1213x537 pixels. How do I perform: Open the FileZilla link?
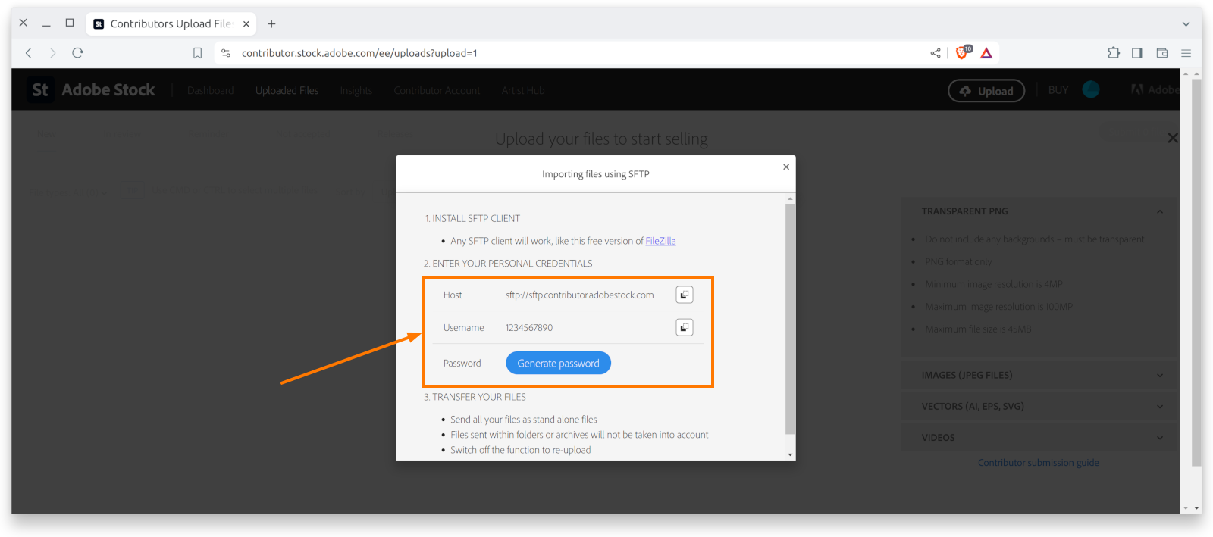tap(660, 241)
